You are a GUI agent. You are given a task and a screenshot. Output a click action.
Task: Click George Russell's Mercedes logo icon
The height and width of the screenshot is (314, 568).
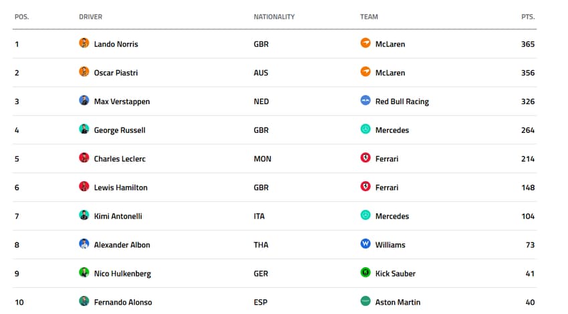pos(366,130)
